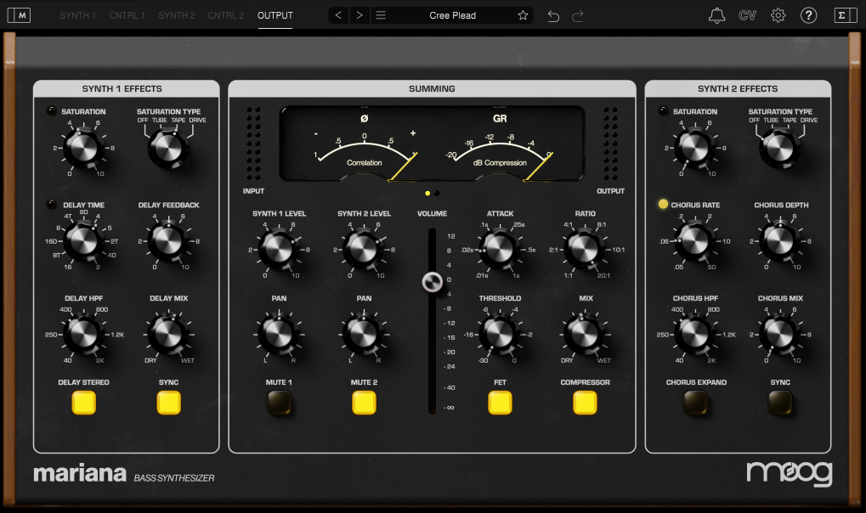The image size is (866, 513).
Task: Click the DELAY HPF knob
Action: [x=83, y=335]
